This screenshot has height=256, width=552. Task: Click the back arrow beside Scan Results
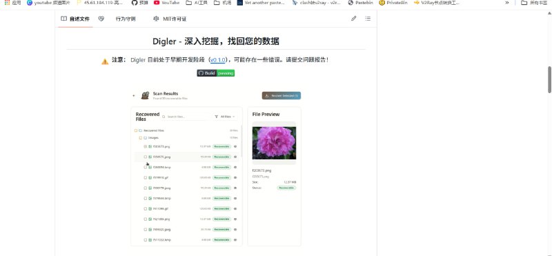click(134, 95)
